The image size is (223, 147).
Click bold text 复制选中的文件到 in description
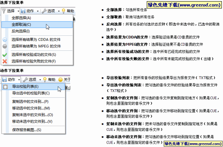pyautogui.click(x=122, y=98)
